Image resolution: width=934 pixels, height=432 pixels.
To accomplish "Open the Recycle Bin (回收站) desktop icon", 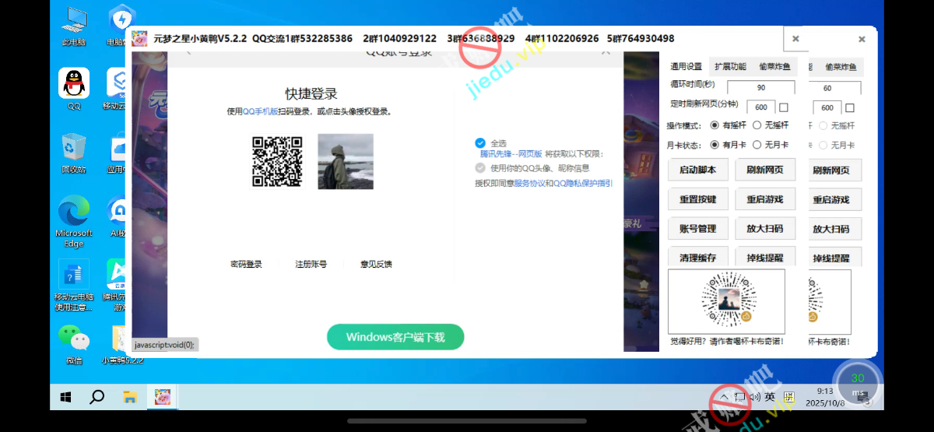I will (74, 148).
